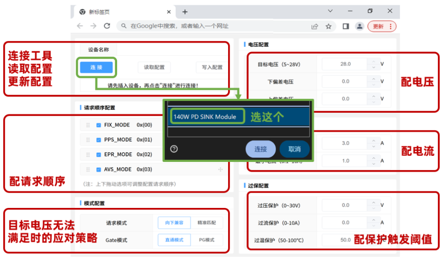Click the 读取配置 button
The width and height of the screenshot is (444, 260).
tap(154, 67)
